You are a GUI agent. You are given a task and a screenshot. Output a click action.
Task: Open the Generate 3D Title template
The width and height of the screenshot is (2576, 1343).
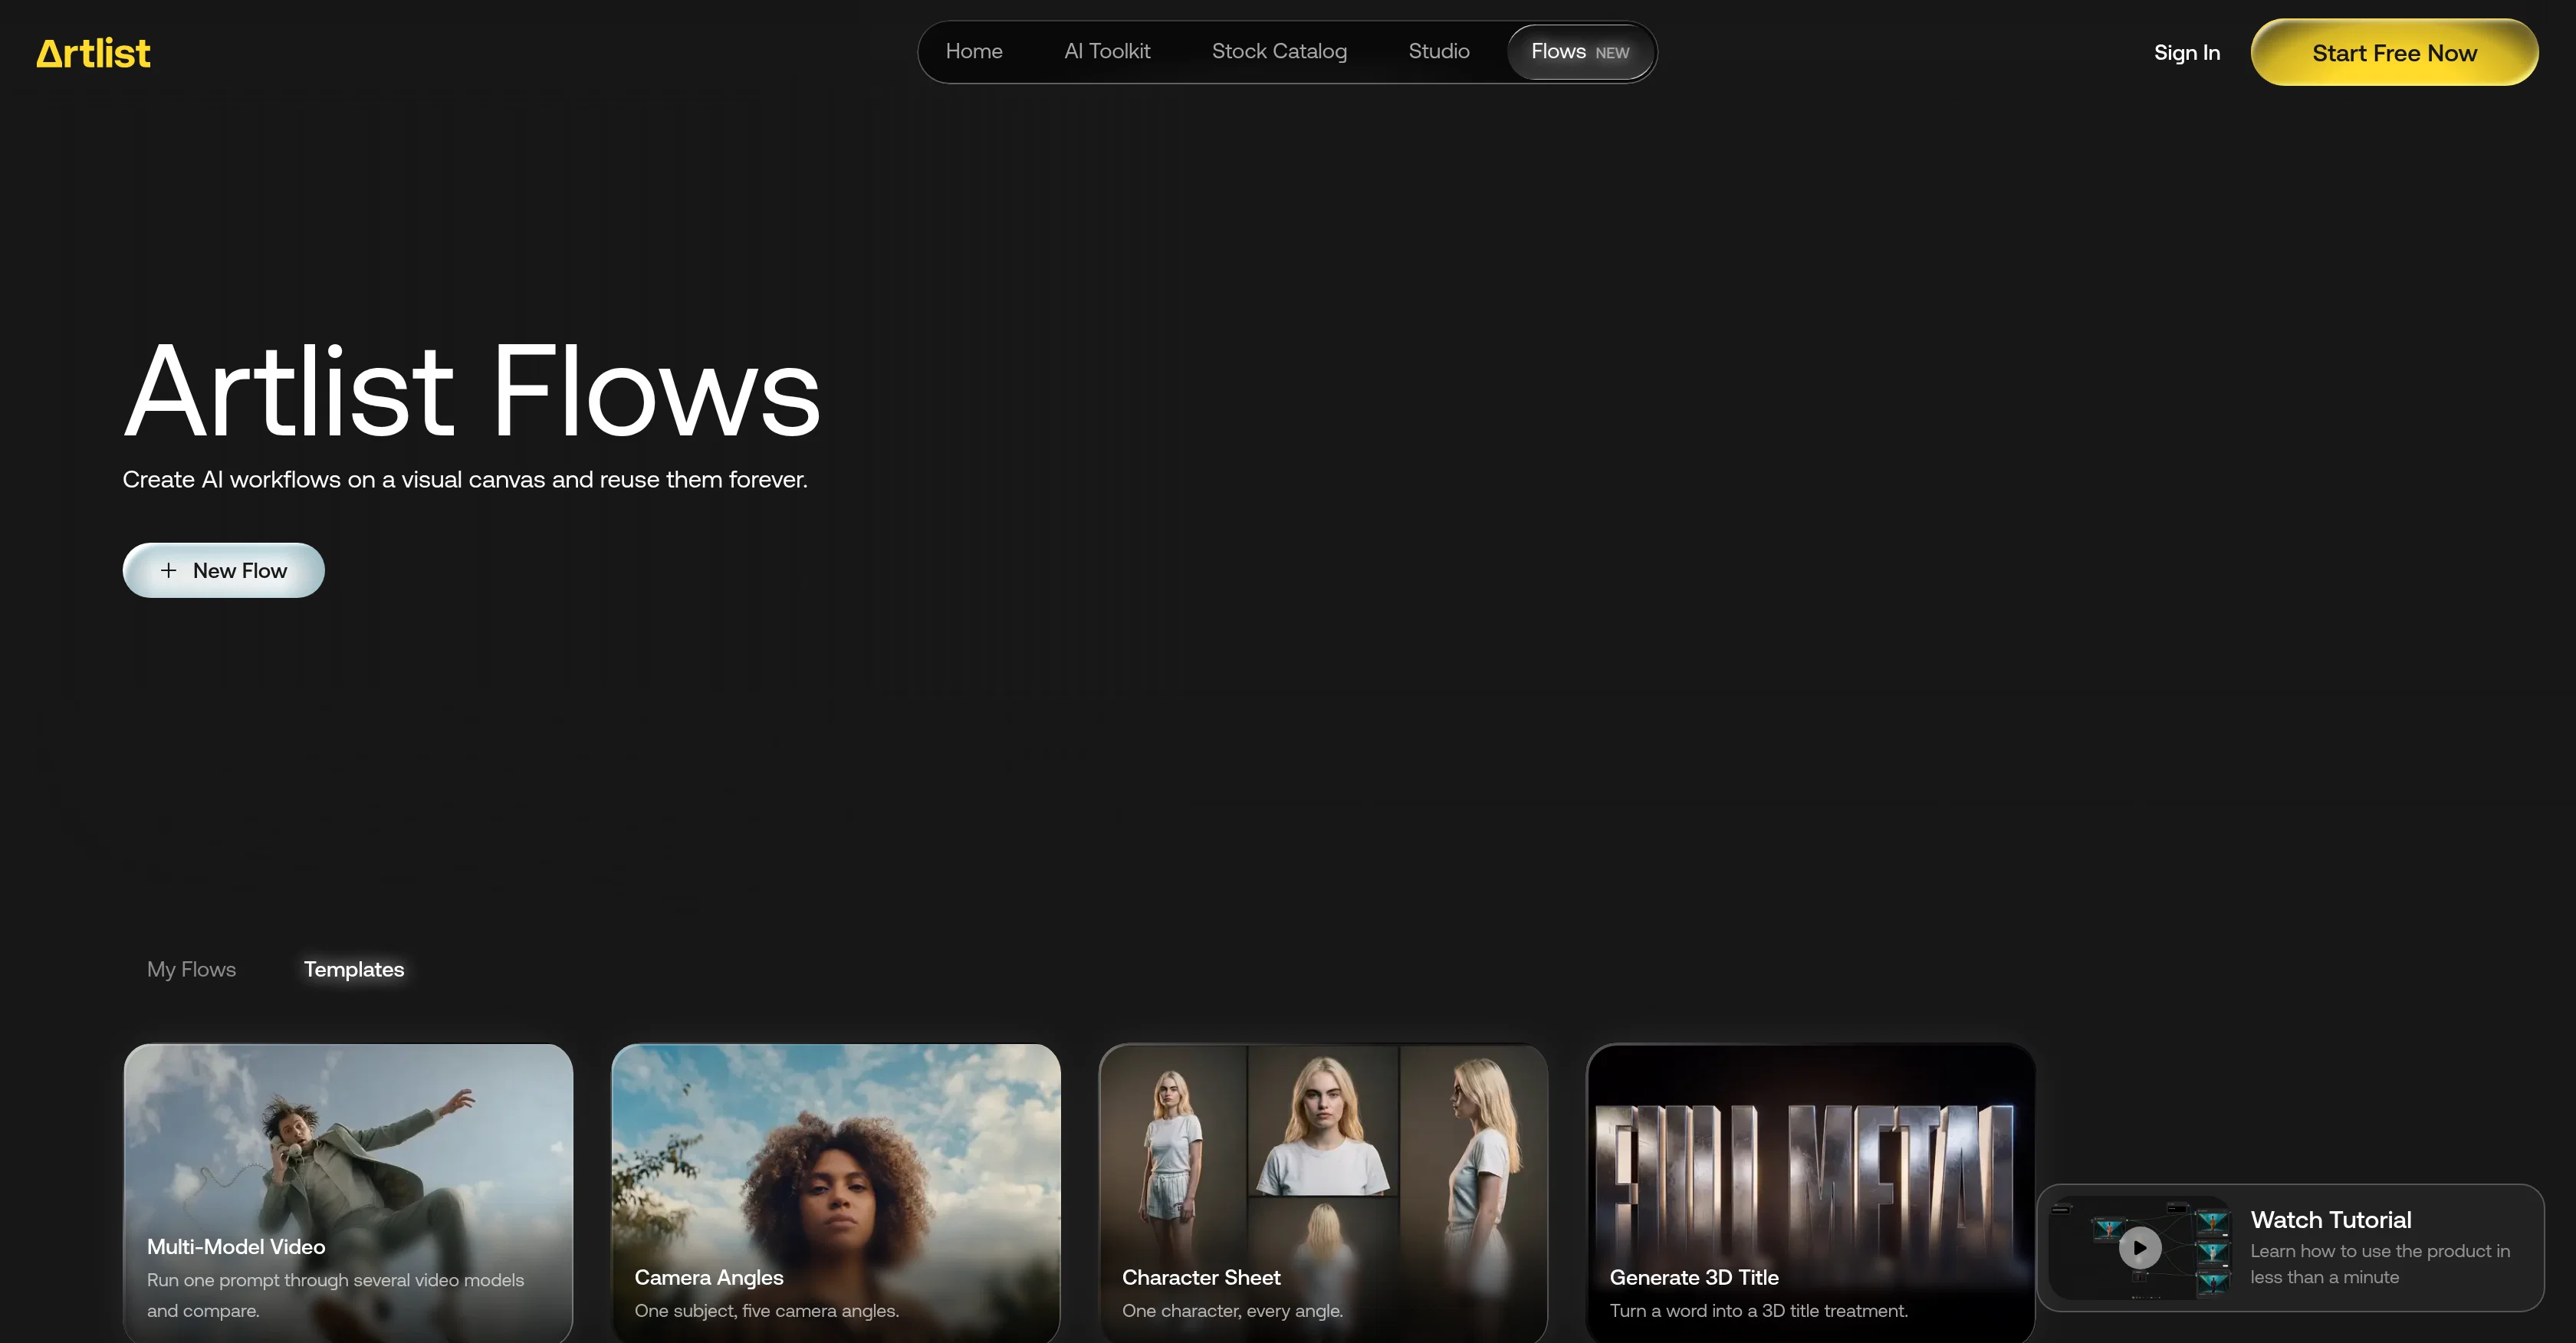(x=1810, y=1193)
